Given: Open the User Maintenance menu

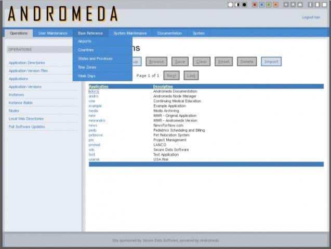Looking at the screenshot, I should tap(53, 33).
